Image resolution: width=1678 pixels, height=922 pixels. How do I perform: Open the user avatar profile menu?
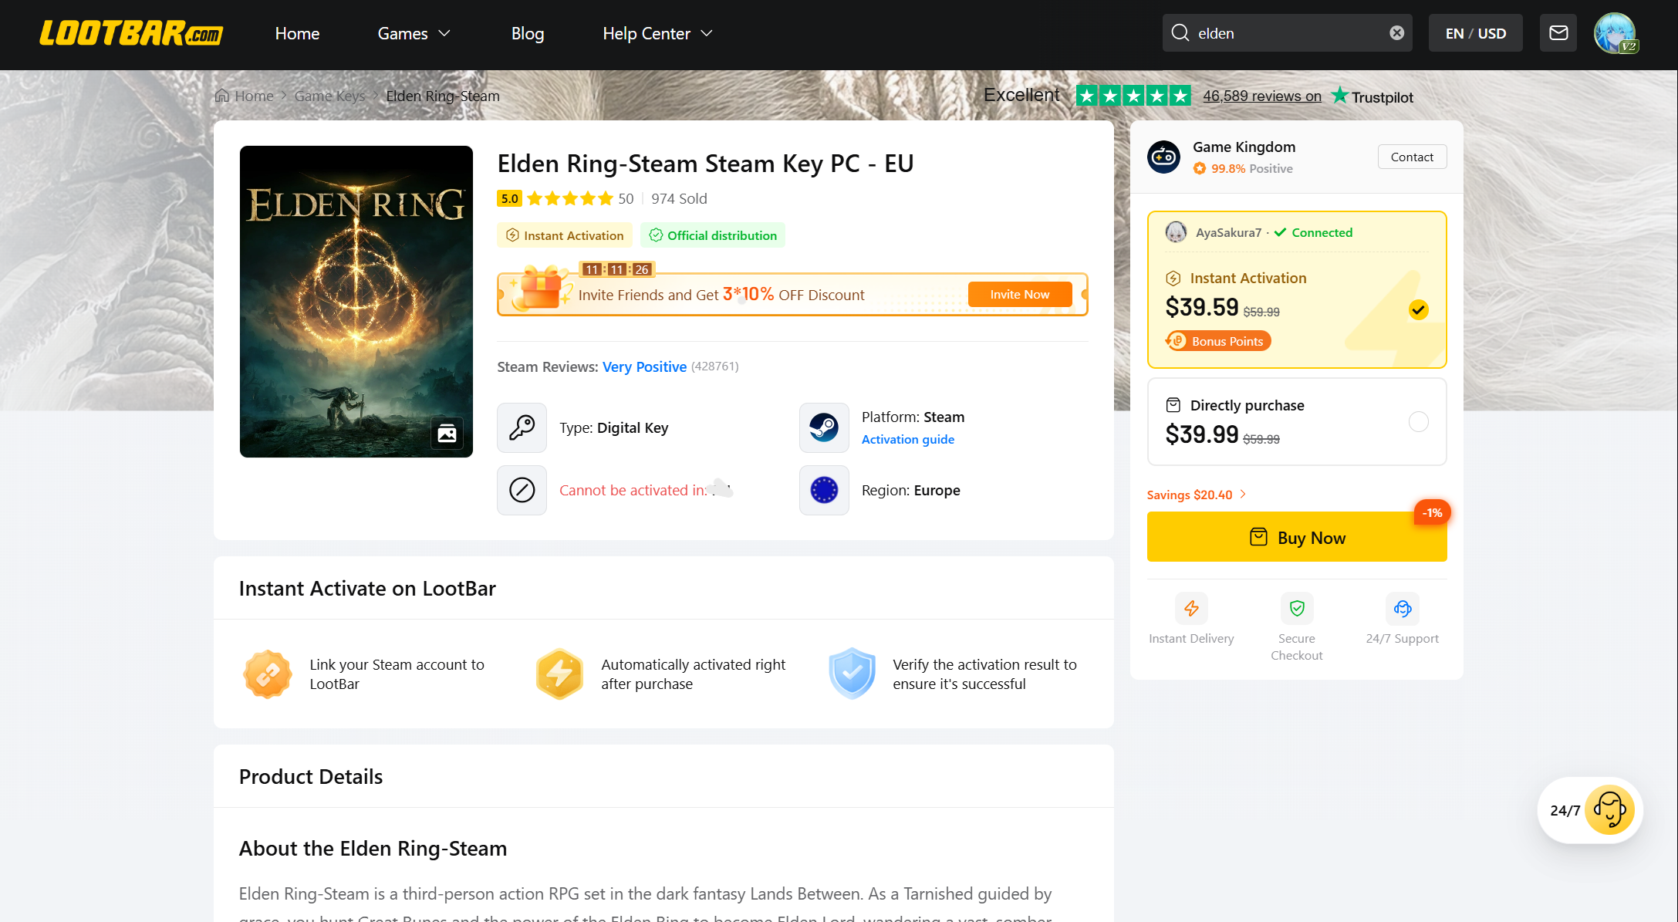pyautogui.click(x=1615, y=32)
